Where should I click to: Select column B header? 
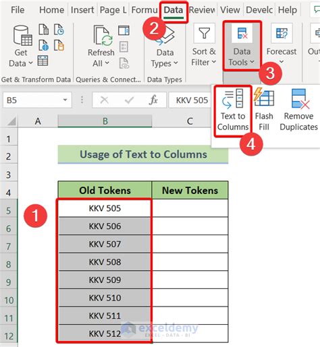[x=105, y=121]
